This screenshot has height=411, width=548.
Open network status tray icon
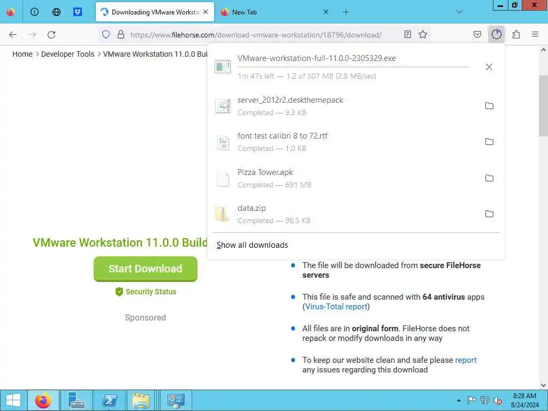(x=484, y=400)
